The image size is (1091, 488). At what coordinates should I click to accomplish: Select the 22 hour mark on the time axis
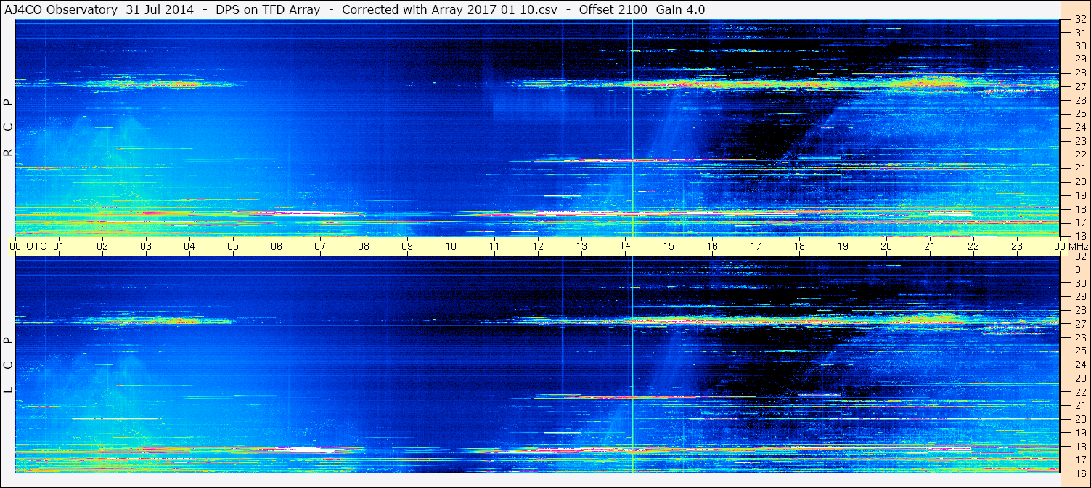(x=973, y=246)
